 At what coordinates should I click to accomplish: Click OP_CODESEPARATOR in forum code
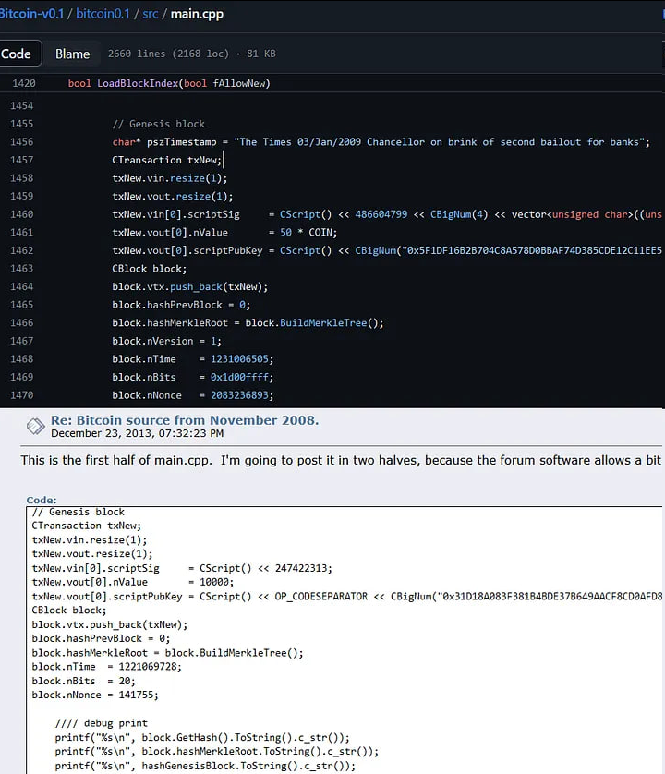(321, 597)
